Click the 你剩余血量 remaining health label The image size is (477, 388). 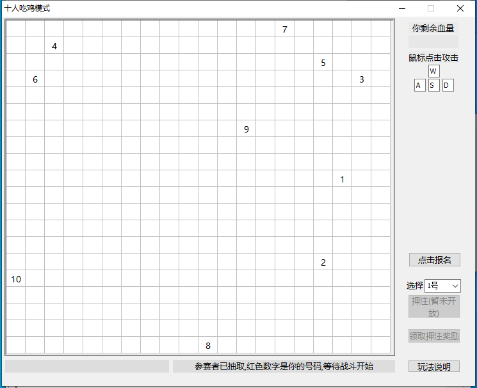coord(433,28)
